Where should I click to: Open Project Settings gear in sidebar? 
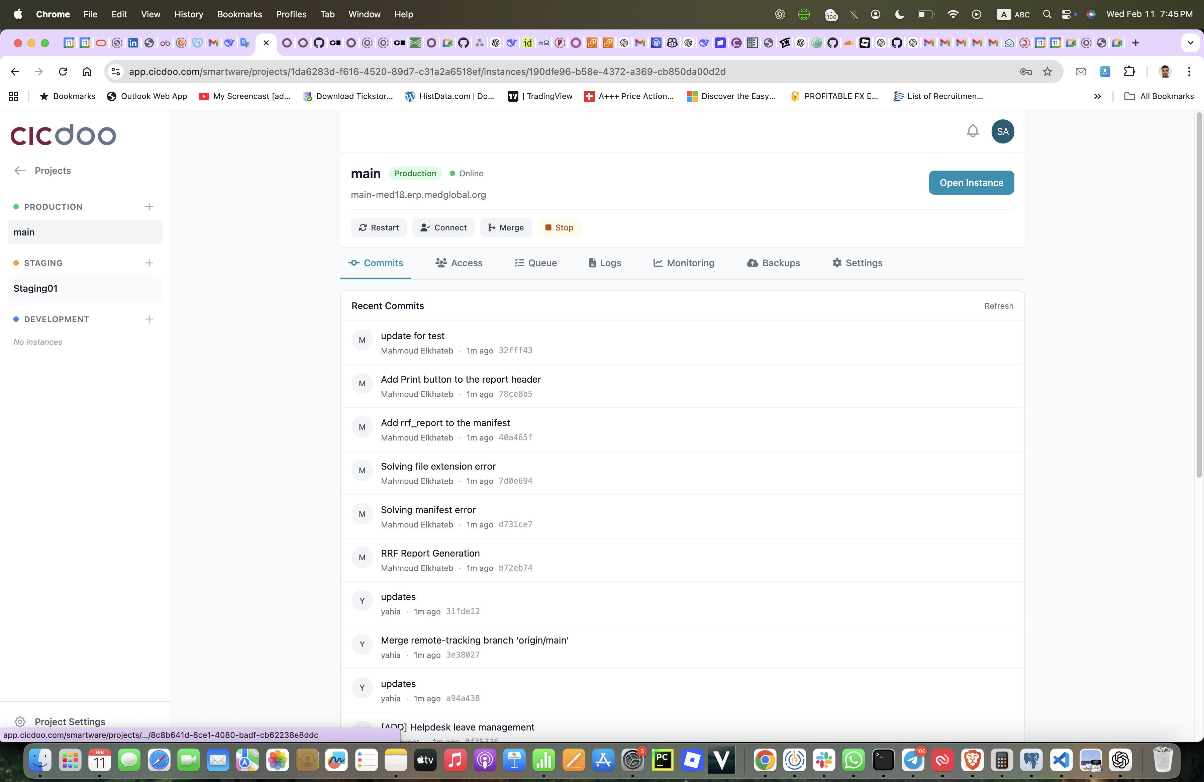click(x=20, y=721)
